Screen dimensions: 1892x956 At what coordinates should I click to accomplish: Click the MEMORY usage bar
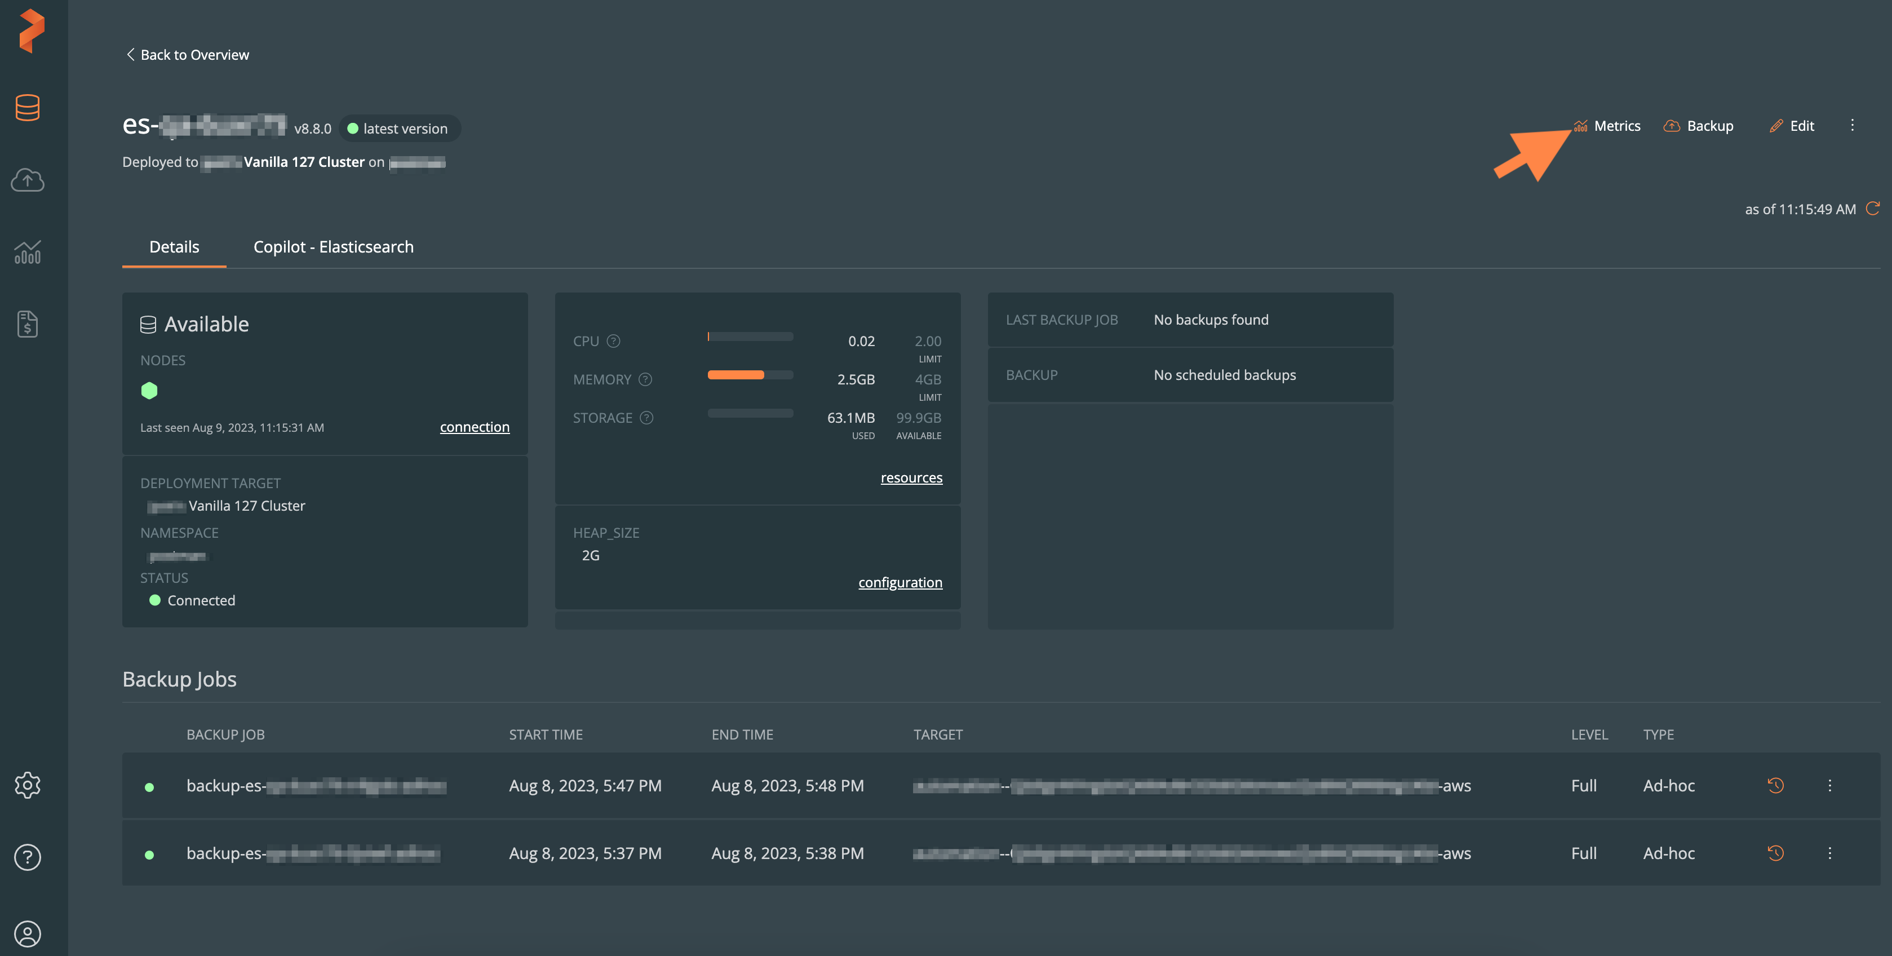point(750,375)
